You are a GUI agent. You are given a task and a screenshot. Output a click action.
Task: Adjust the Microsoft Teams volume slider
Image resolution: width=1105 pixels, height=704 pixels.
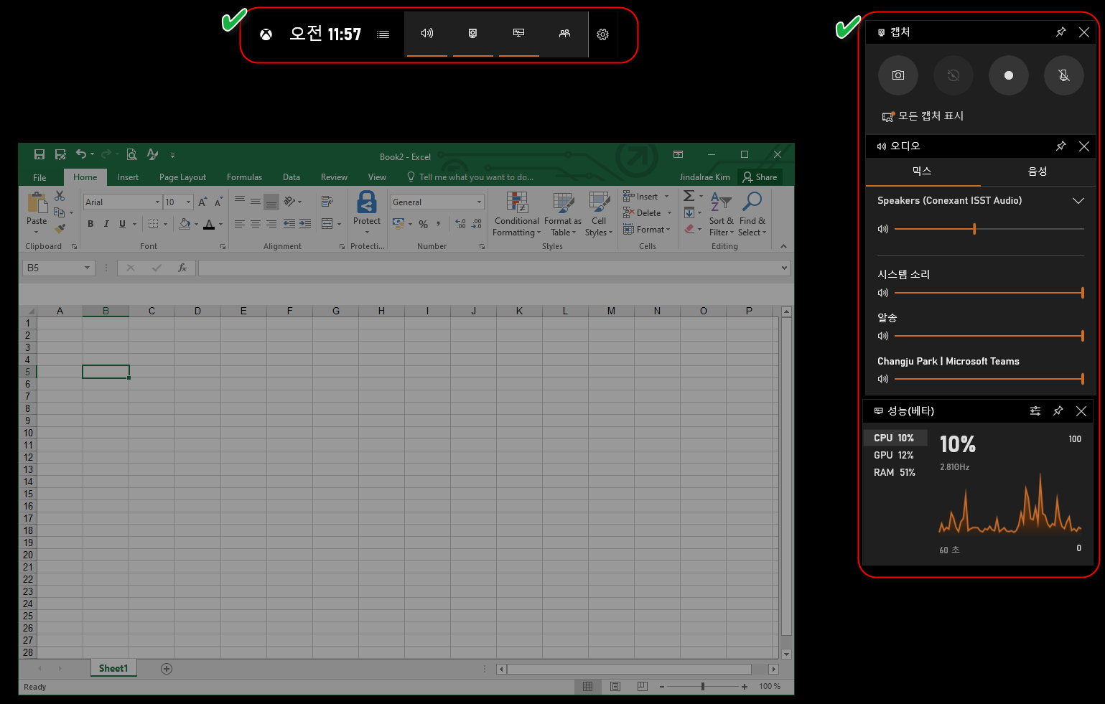[989, 379]
